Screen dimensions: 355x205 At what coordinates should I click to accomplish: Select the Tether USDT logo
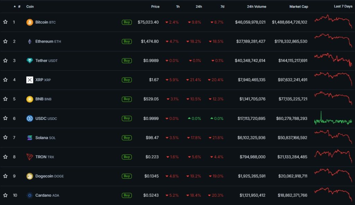(30, 60)
